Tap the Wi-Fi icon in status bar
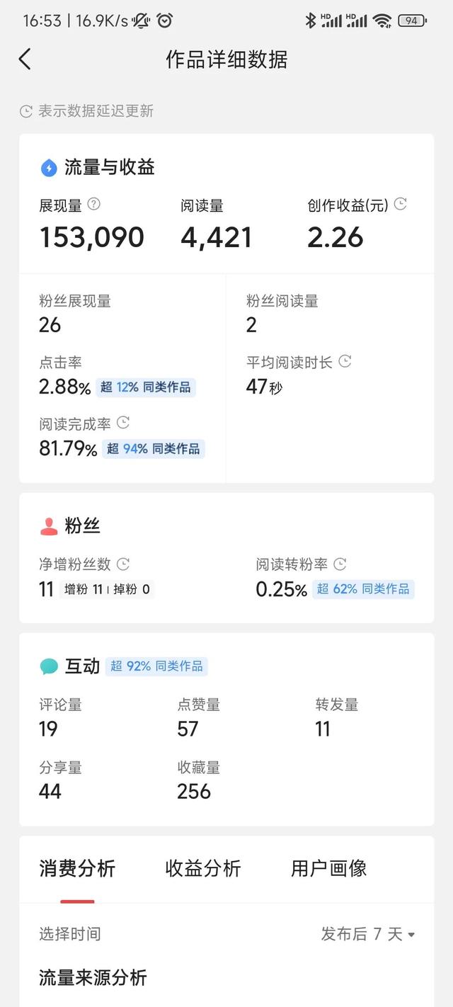453x1007 pixels. 383,21
